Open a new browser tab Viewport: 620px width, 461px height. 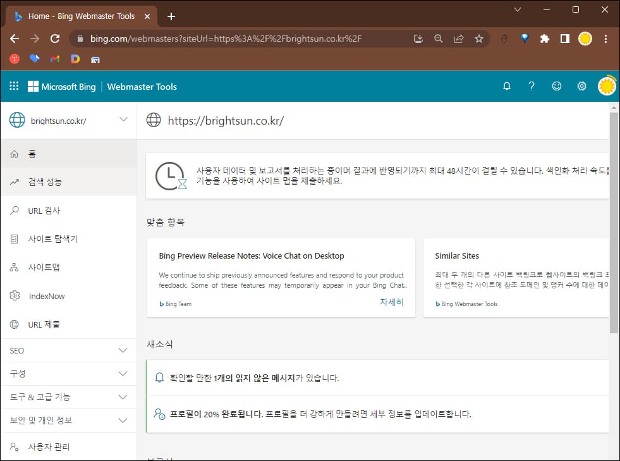click(x=171, y=16)
